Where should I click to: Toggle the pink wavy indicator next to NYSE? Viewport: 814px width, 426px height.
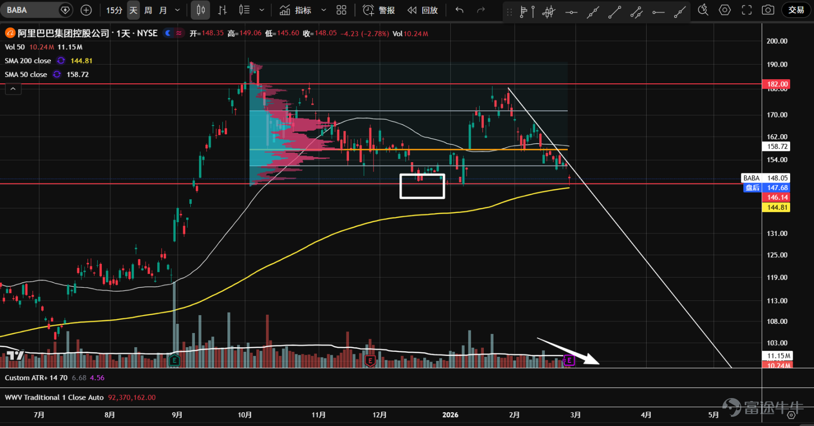(x=179, y=33)
